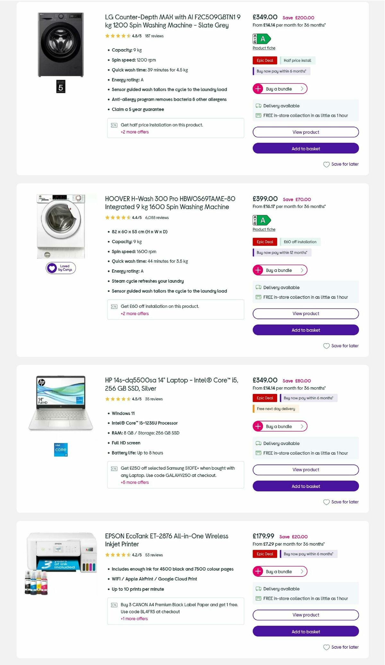Click the LG washing machine product image

point(60,45)
